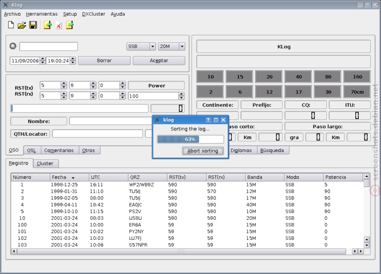
Task: Click the 70cm band button
Action: tap(357, 92)
